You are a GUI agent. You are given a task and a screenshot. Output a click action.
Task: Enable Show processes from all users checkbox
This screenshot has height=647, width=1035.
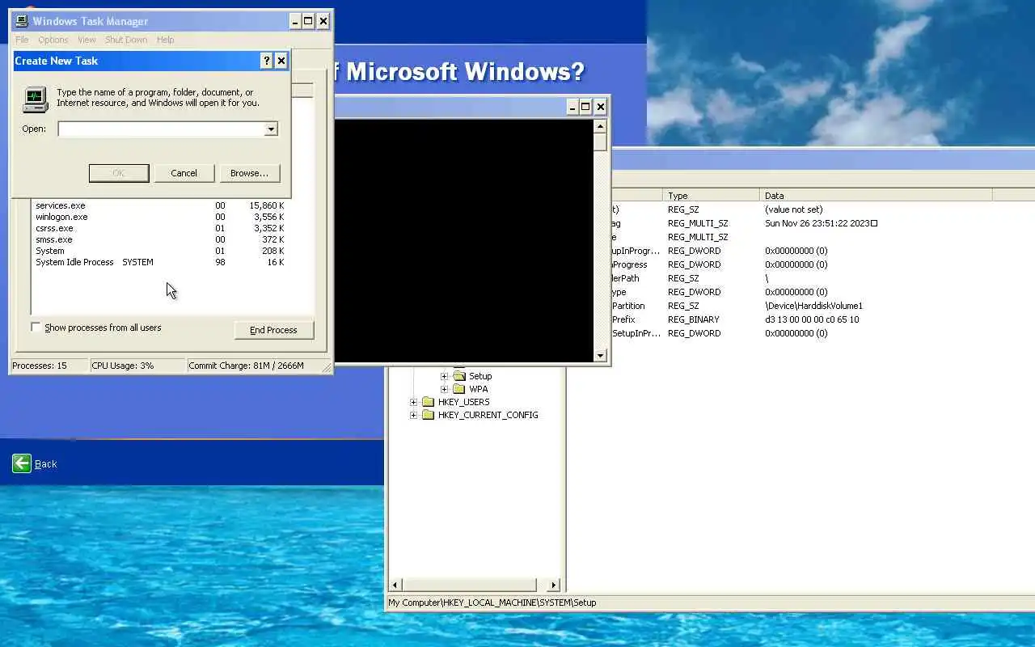36,327
